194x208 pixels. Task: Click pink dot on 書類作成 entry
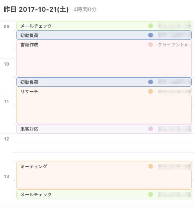(x=151, y=44)
